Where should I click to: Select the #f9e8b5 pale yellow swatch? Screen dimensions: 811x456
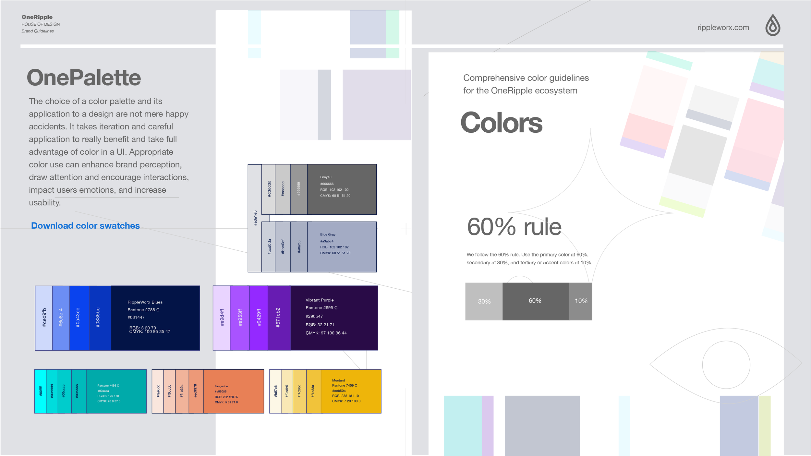pos(287,391)
